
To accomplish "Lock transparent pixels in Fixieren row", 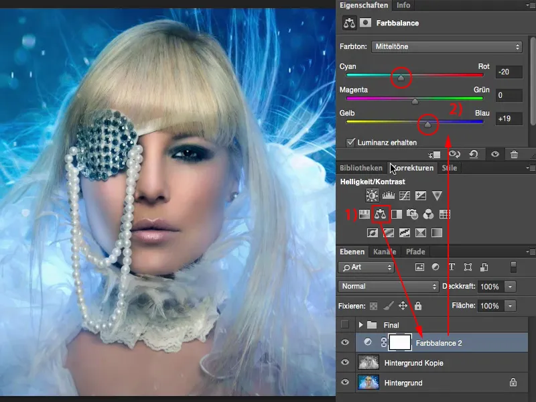I will [374, 306].
